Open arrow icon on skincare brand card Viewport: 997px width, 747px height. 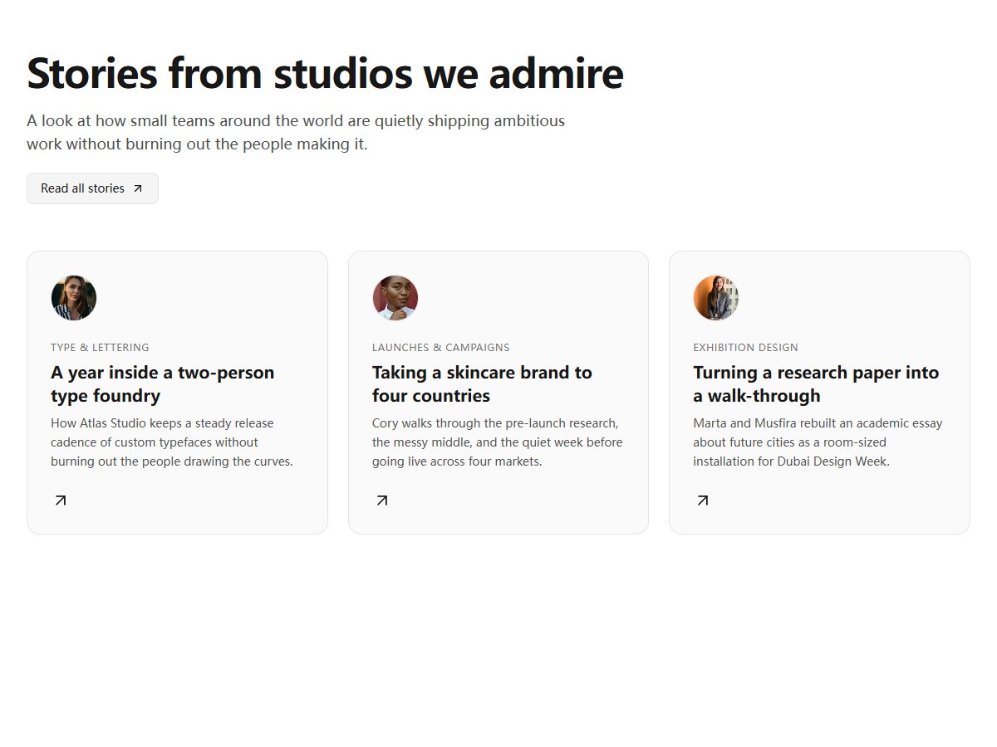(x=382, y=500)
